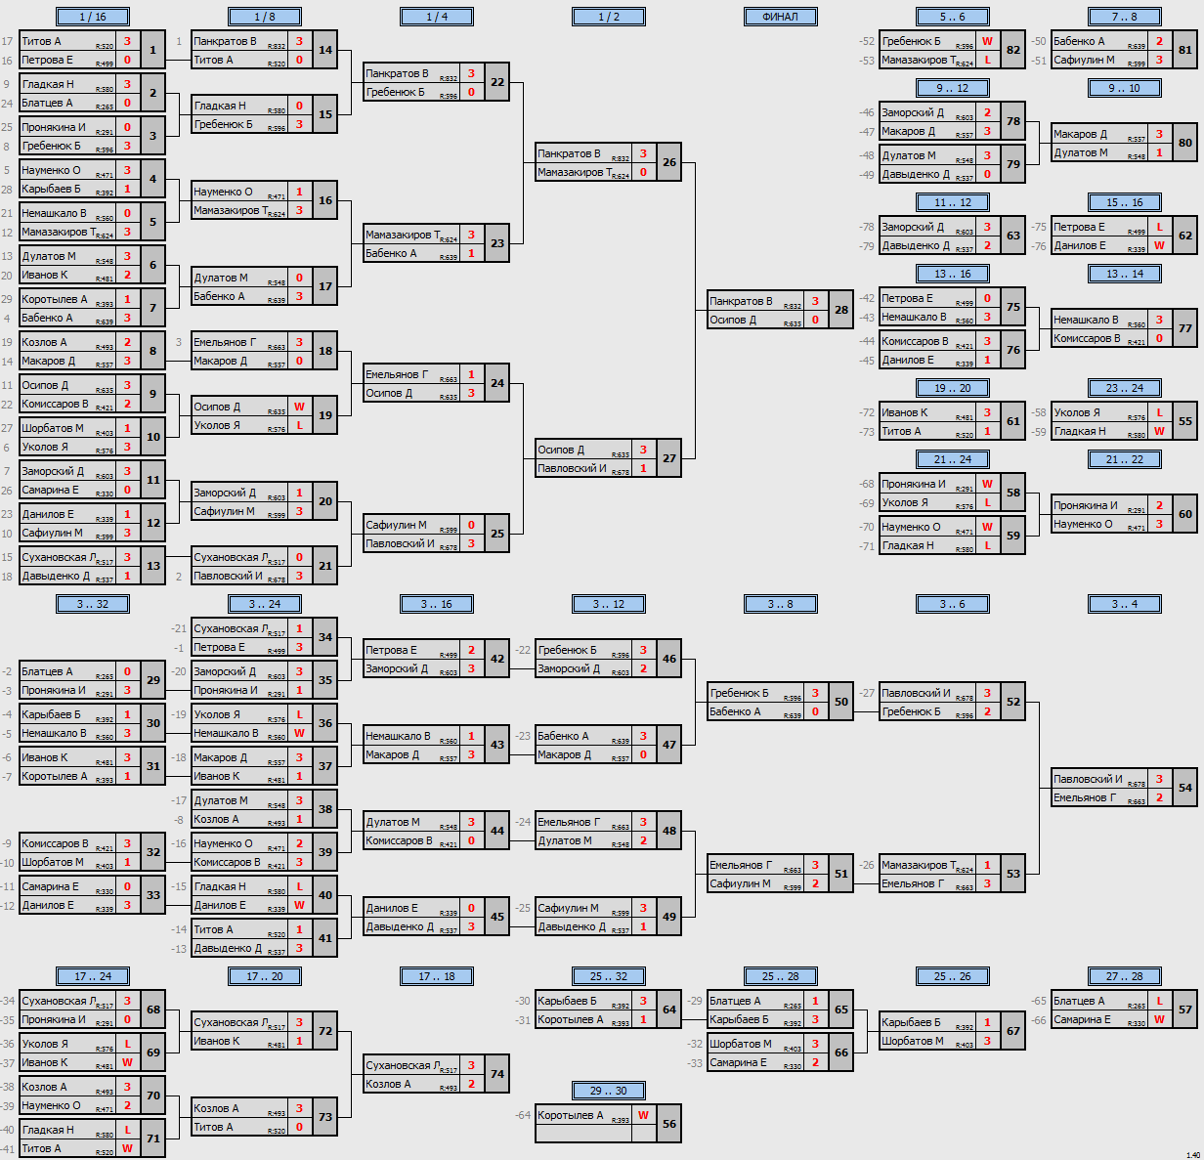Select the "3 .. 32" bracket header
The image size is (1204, 1160).
pos(93,604)
